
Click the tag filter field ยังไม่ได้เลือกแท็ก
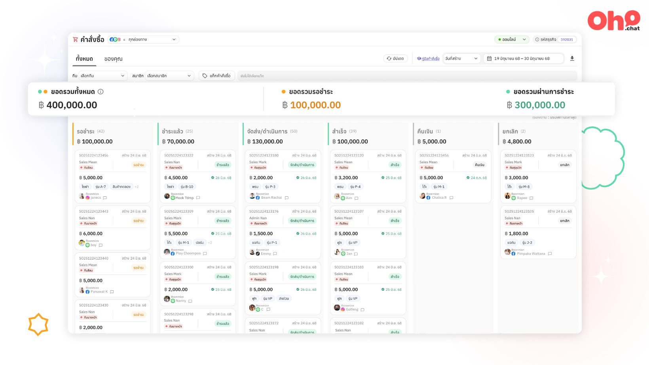point(407,76)
